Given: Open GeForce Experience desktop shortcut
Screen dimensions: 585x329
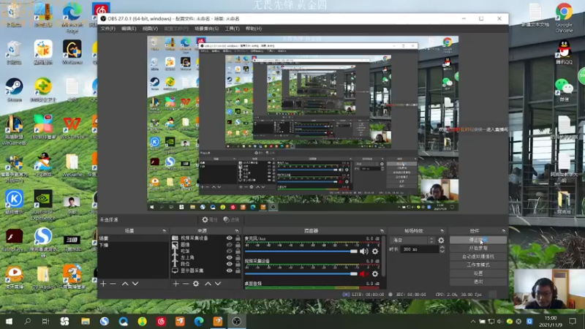Looking at the screenshot, I should (43, 205).
